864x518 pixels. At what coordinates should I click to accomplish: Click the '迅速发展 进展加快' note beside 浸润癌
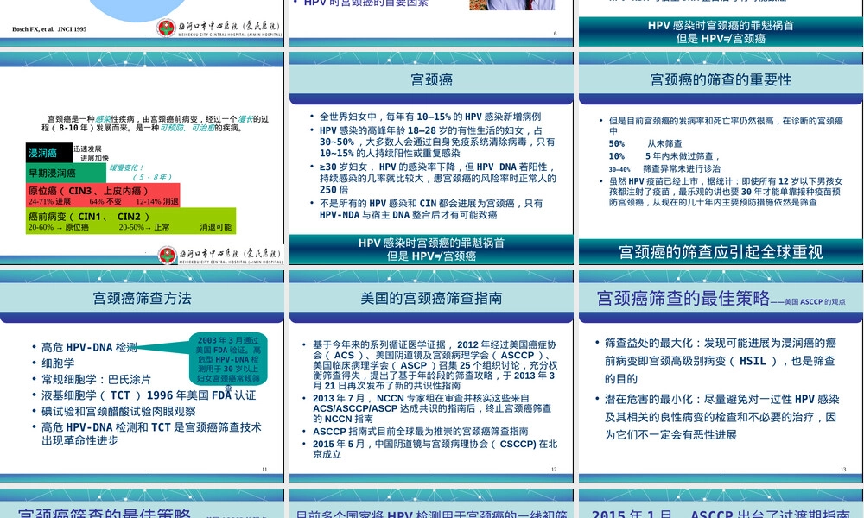(92, 153)
